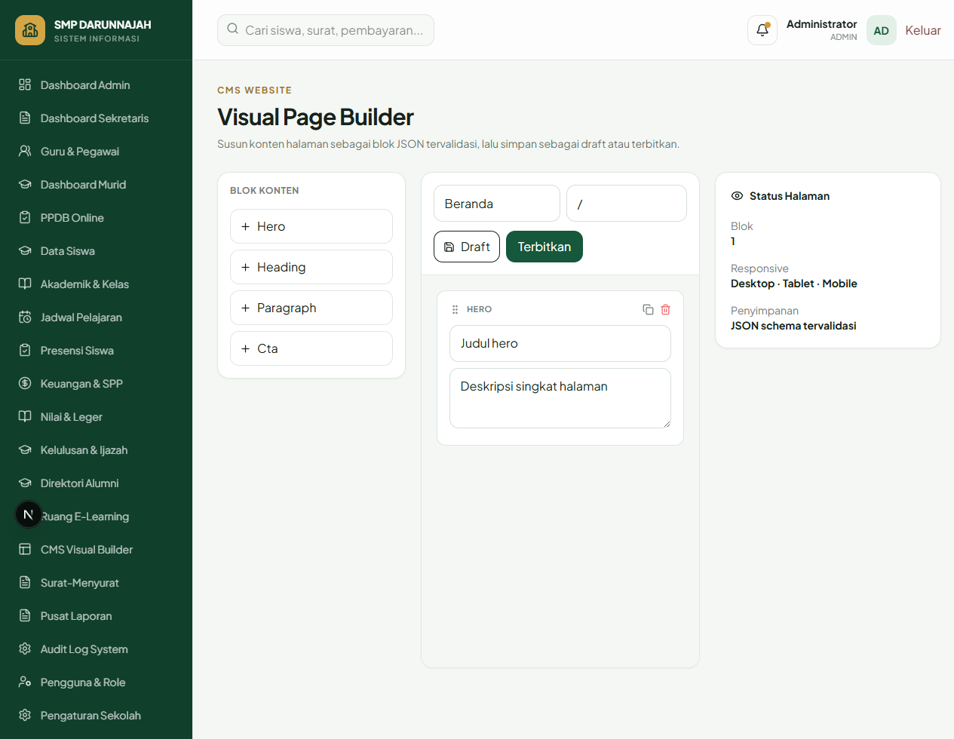This screenshot has height=739, width=954.
Task: Edit the Beranda page title field
Action: tap(497, 204)
